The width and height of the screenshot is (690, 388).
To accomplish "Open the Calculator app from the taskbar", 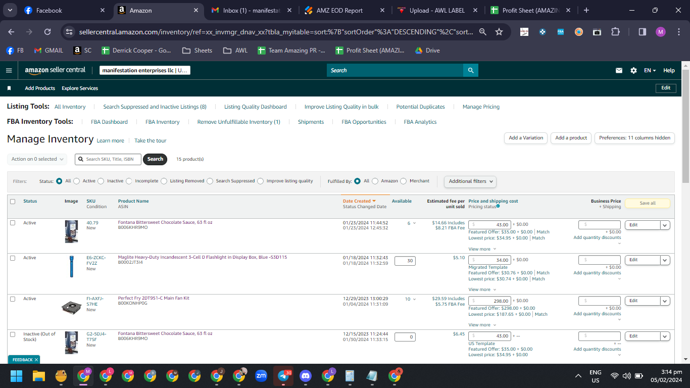I will click(x=349, y=376).
